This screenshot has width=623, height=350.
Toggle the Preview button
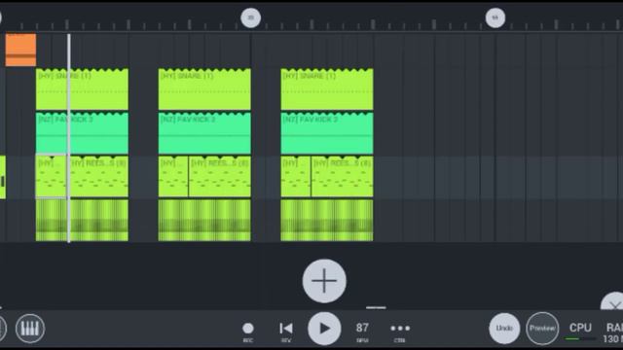click(x=542, y=329)
